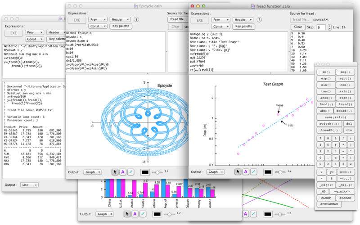Click the #LOOP key in the palette
This screenshot has width=360, height=225.
(x=326, y=198)
